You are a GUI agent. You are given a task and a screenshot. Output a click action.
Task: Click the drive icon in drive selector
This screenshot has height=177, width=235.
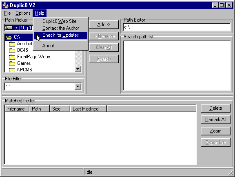pos(9,28)
